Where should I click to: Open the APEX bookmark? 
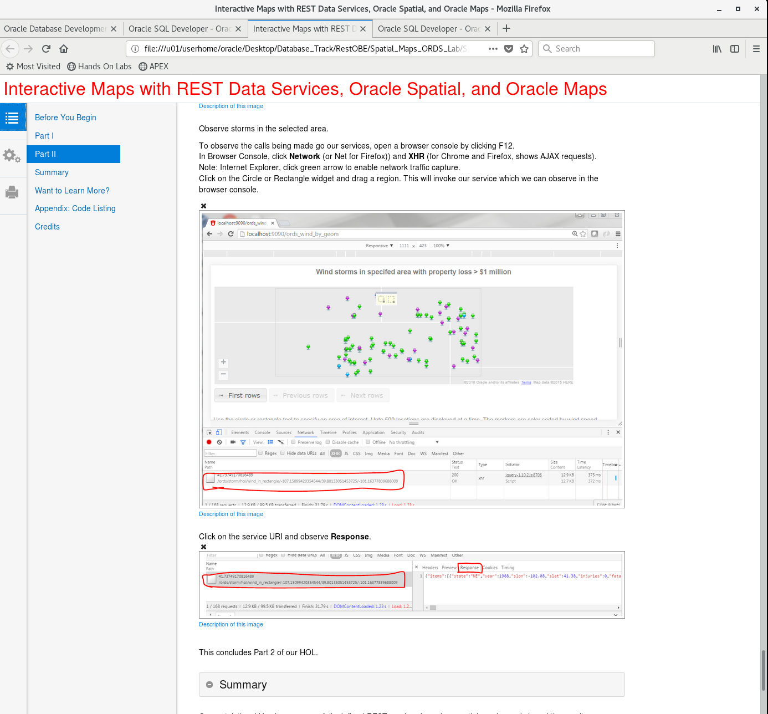(x=153, y=67)
